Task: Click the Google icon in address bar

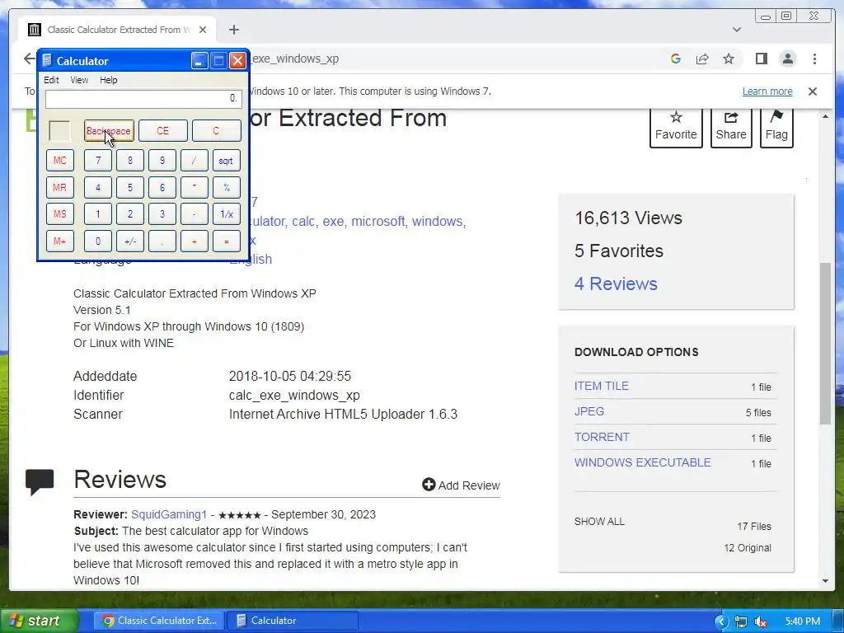Action: coord(676,59)
